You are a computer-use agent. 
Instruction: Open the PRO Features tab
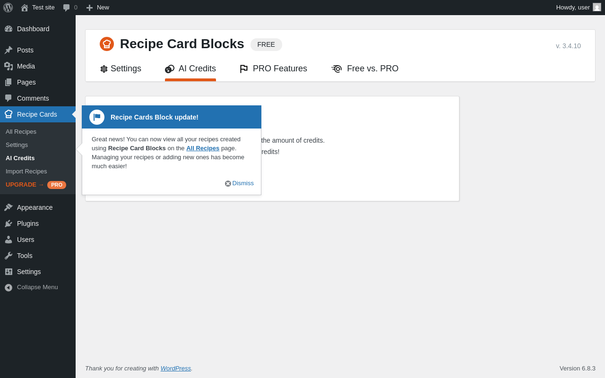point(274,69)
